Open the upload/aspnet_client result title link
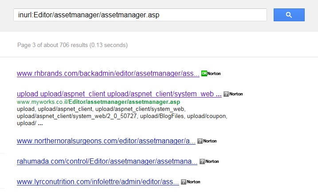Viewport: 318px width, 193px height. click(119, 94)
